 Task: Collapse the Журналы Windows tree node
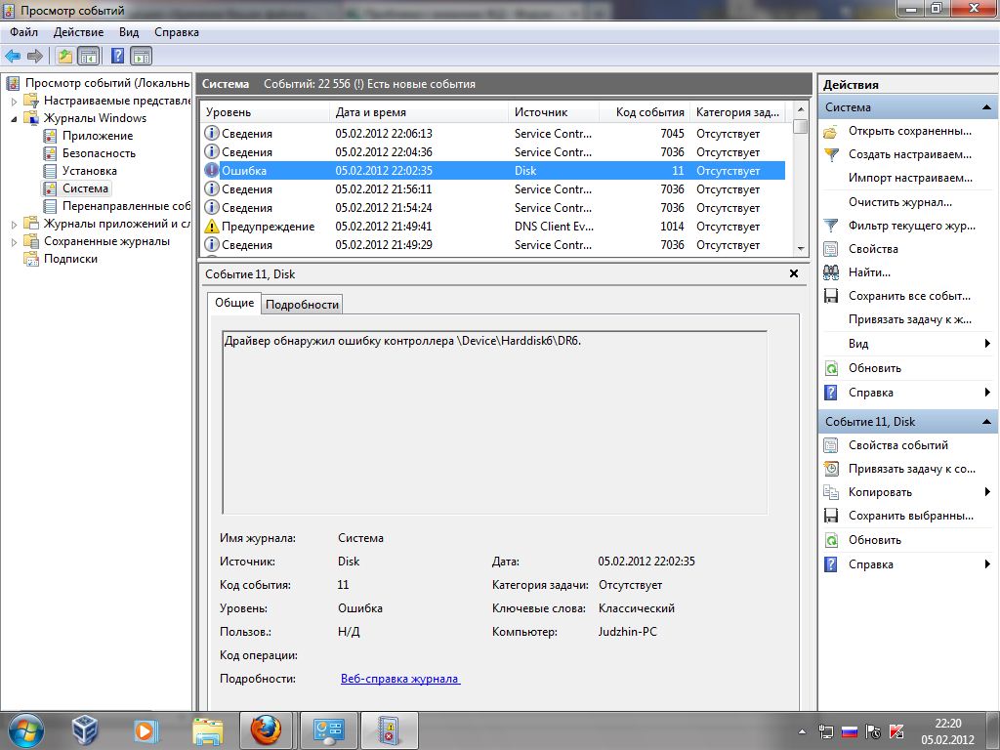[14, 118]
